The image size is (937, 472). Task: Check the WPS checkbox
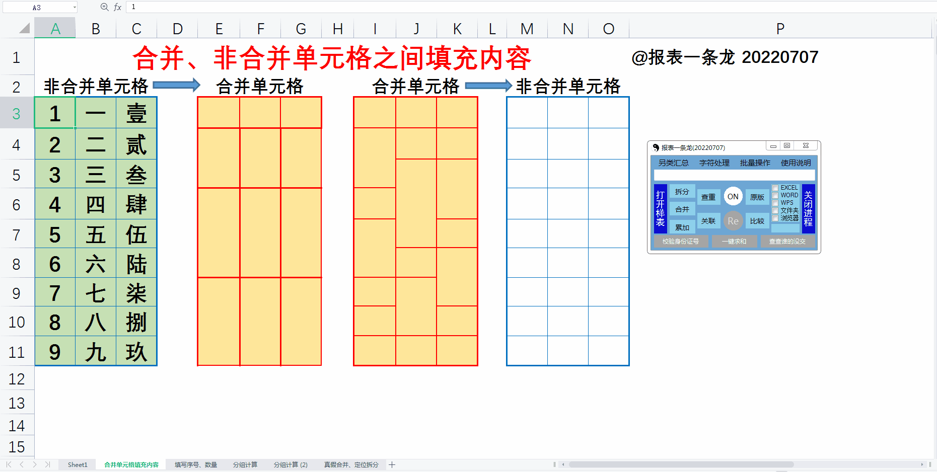click(x=775, y=203)
